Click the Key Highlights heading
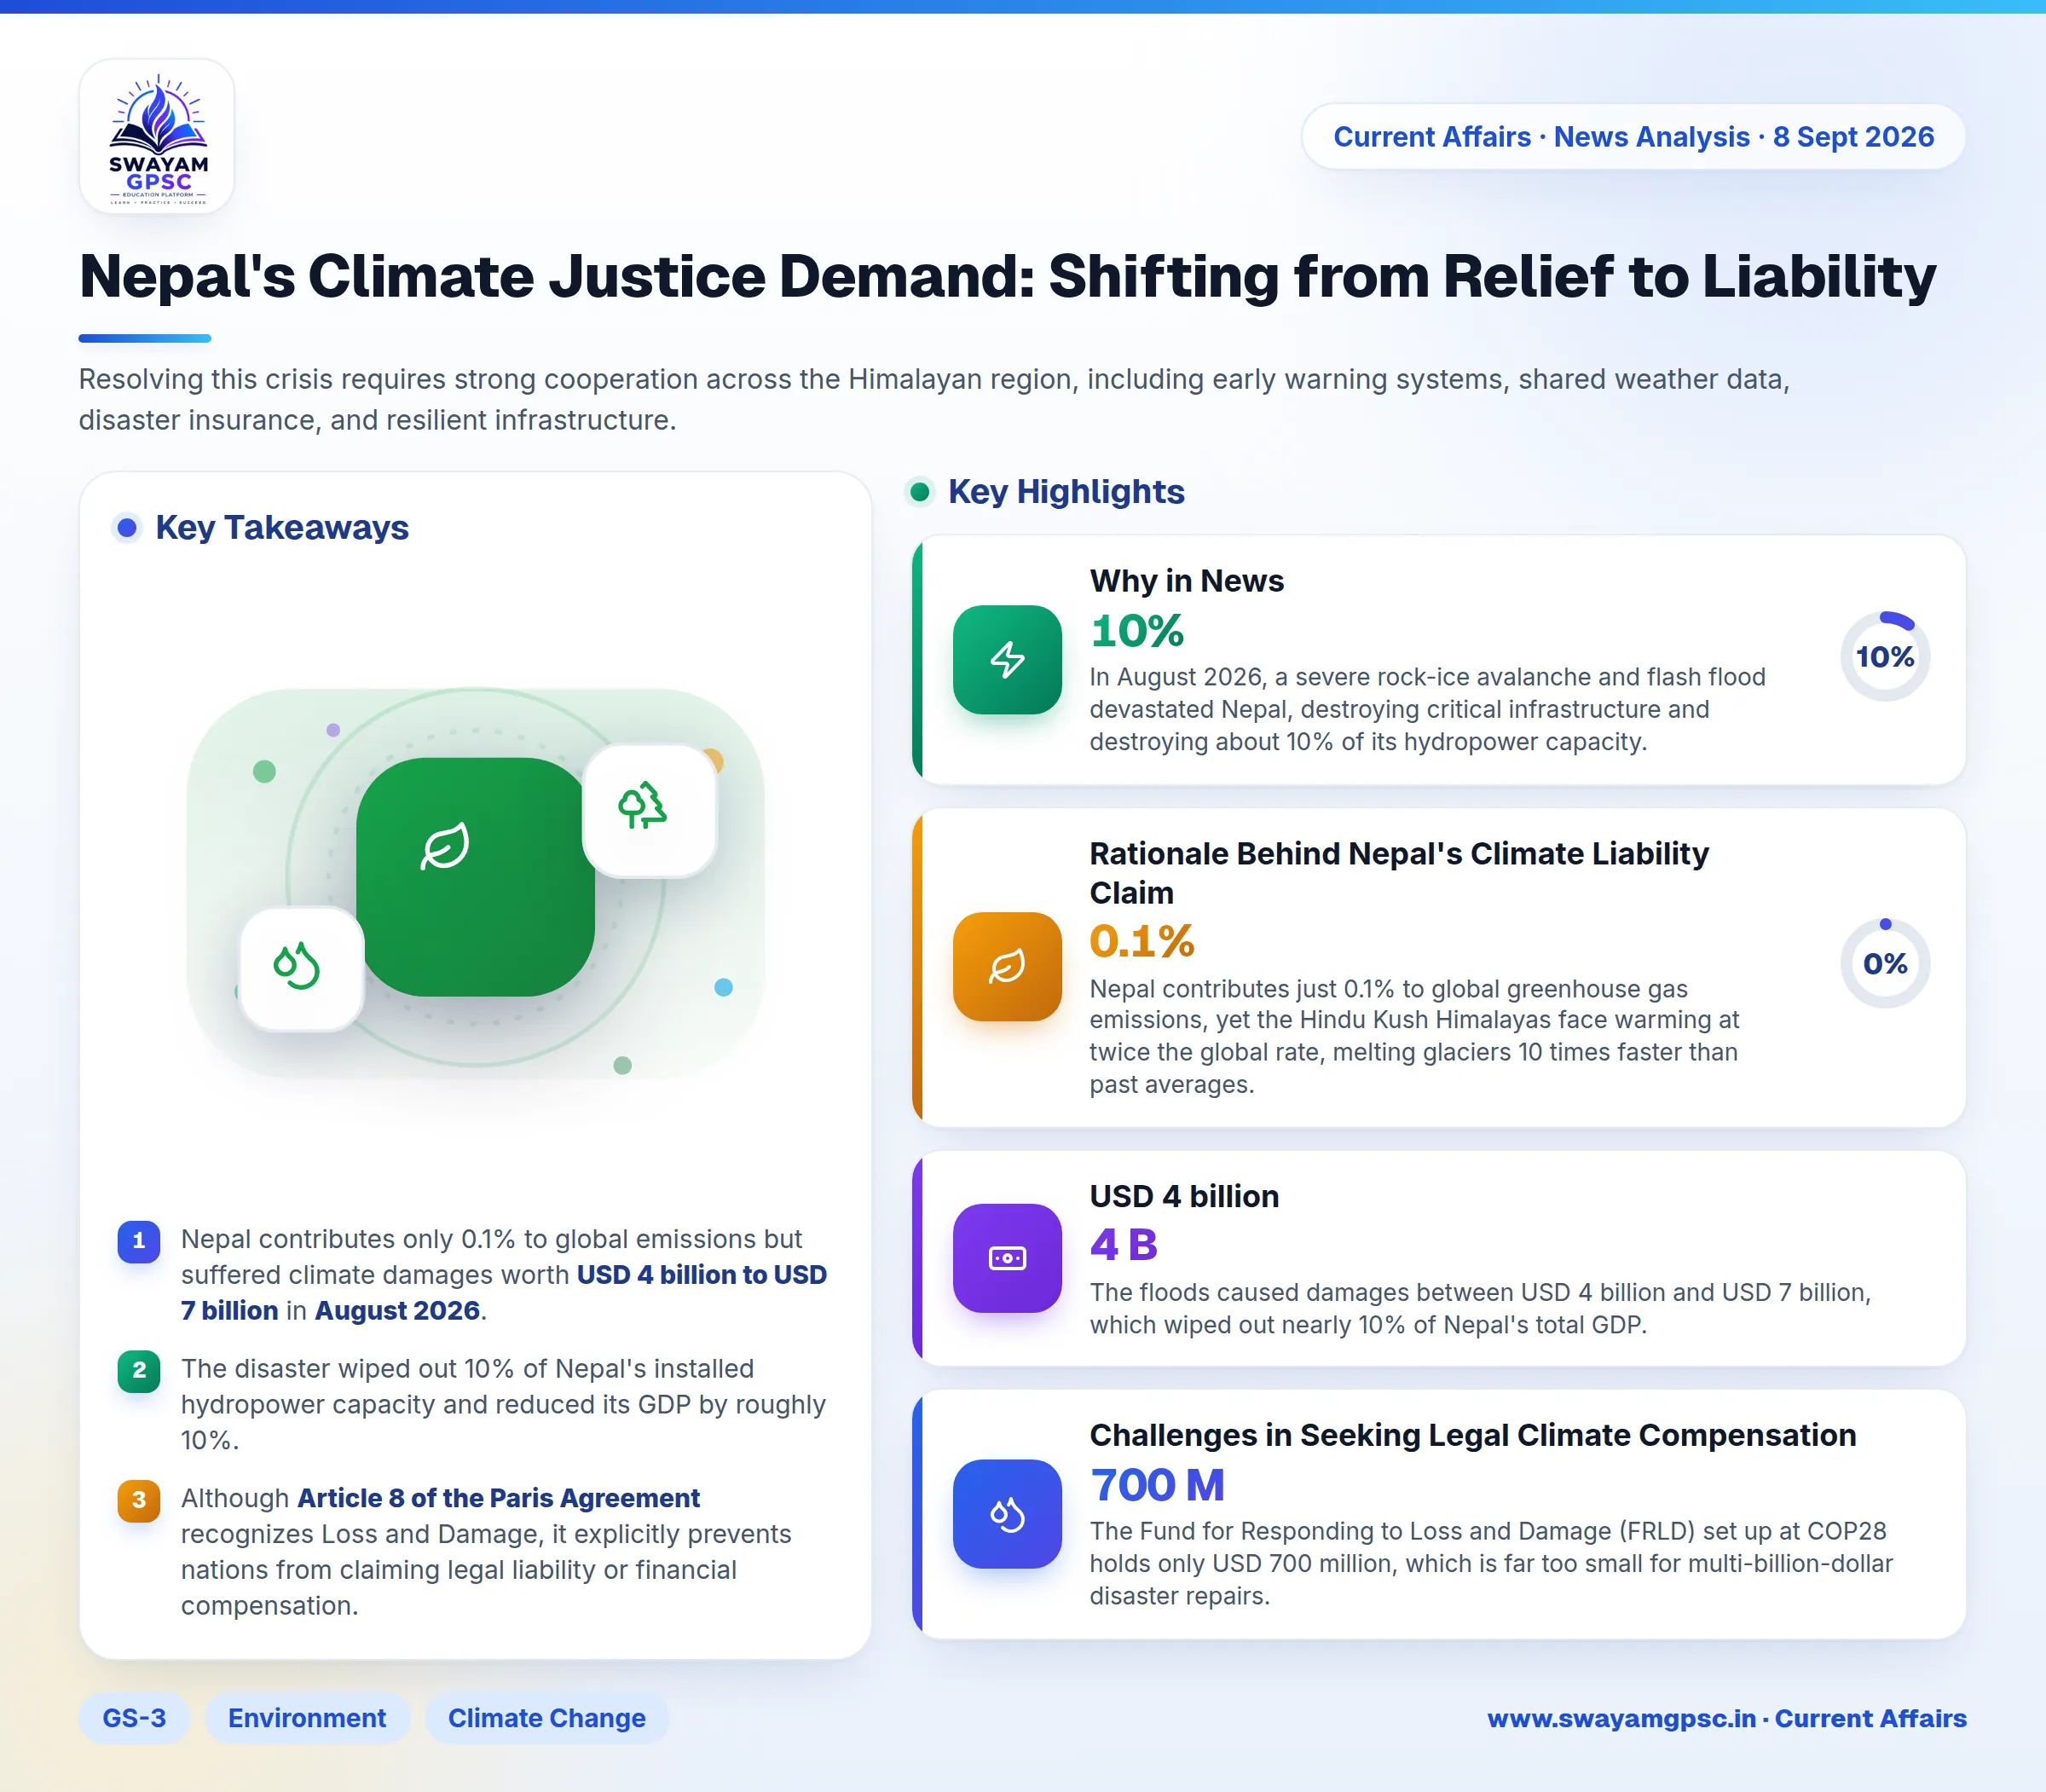 pos(1066,491)
